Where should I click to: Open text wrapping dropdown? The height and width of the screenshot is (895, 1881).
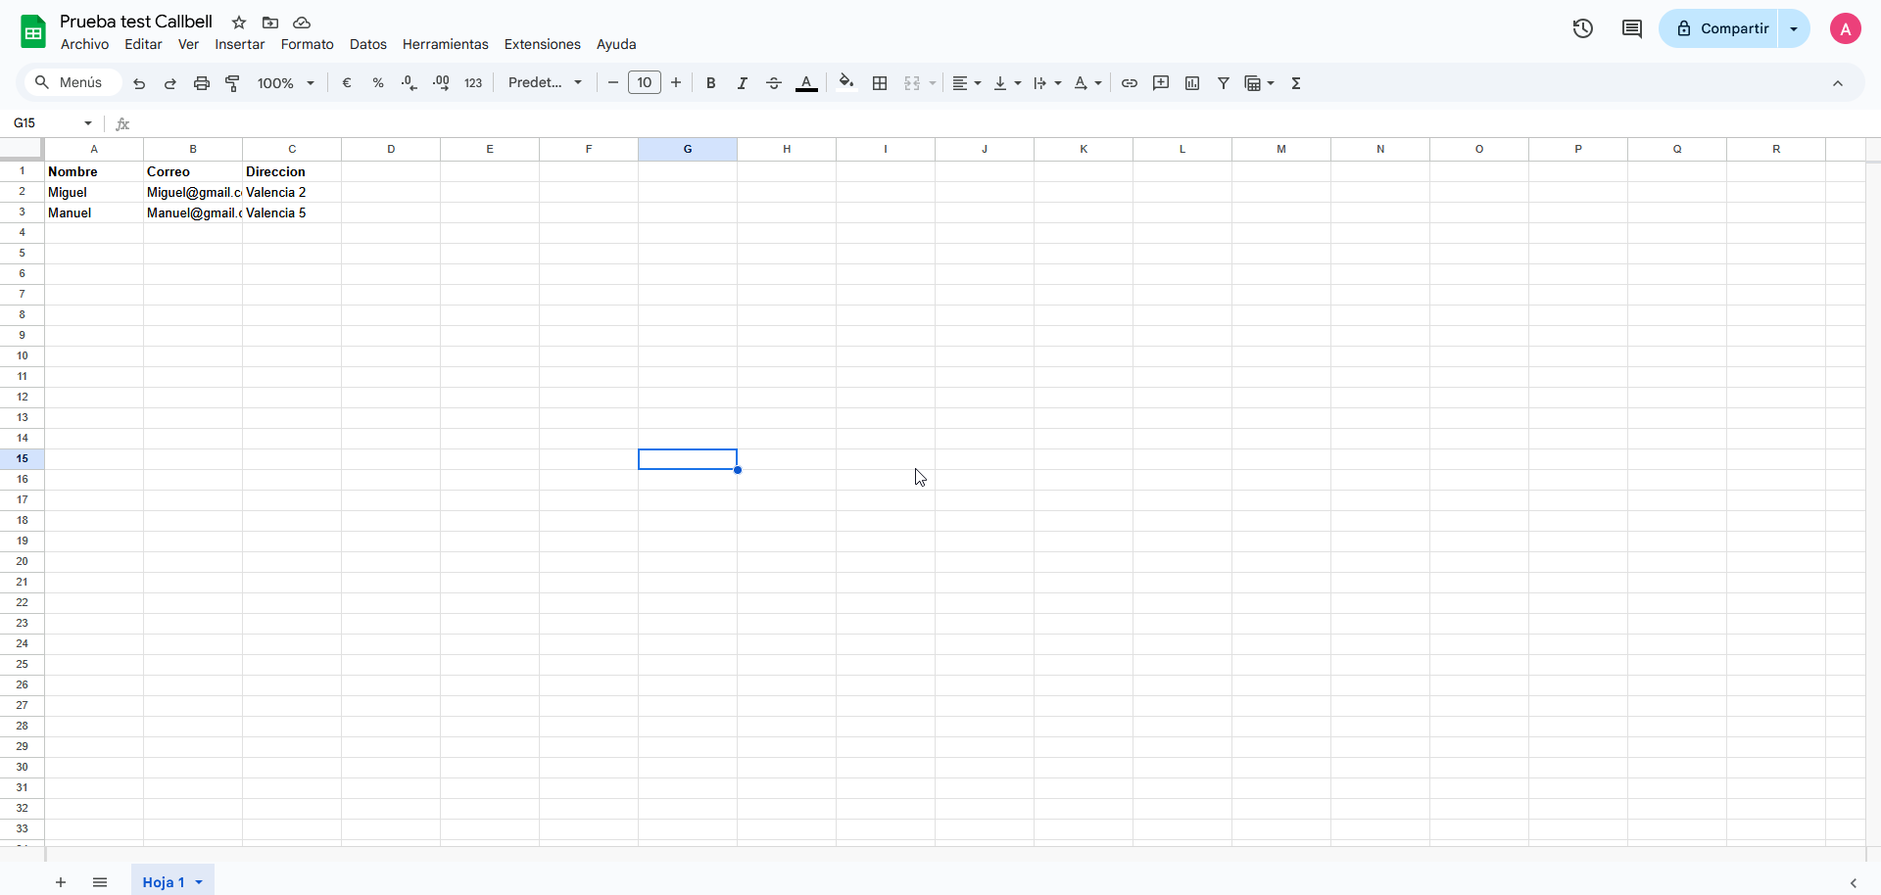pos(1047,83)
